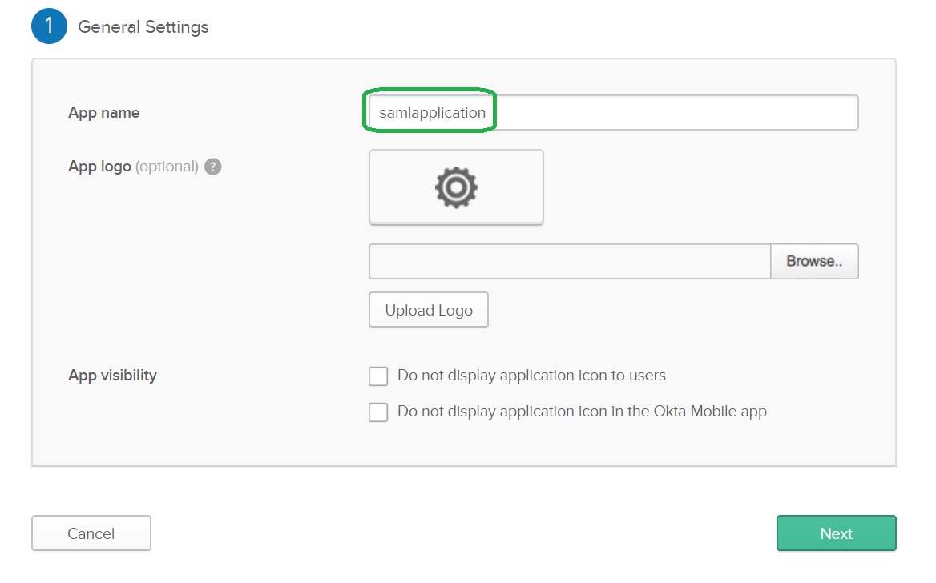Image resolution: width=936 pixels, height=583 pixels.
Task: Click the step 1 number circle
Action: pyautogui.click(x=48, y=26)
